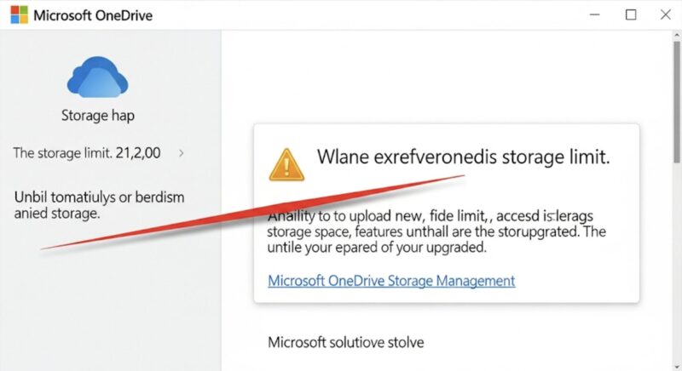Expand the storage limit chevron arrow
Viewport: 682px width, 371px height.
click(182, 153)
